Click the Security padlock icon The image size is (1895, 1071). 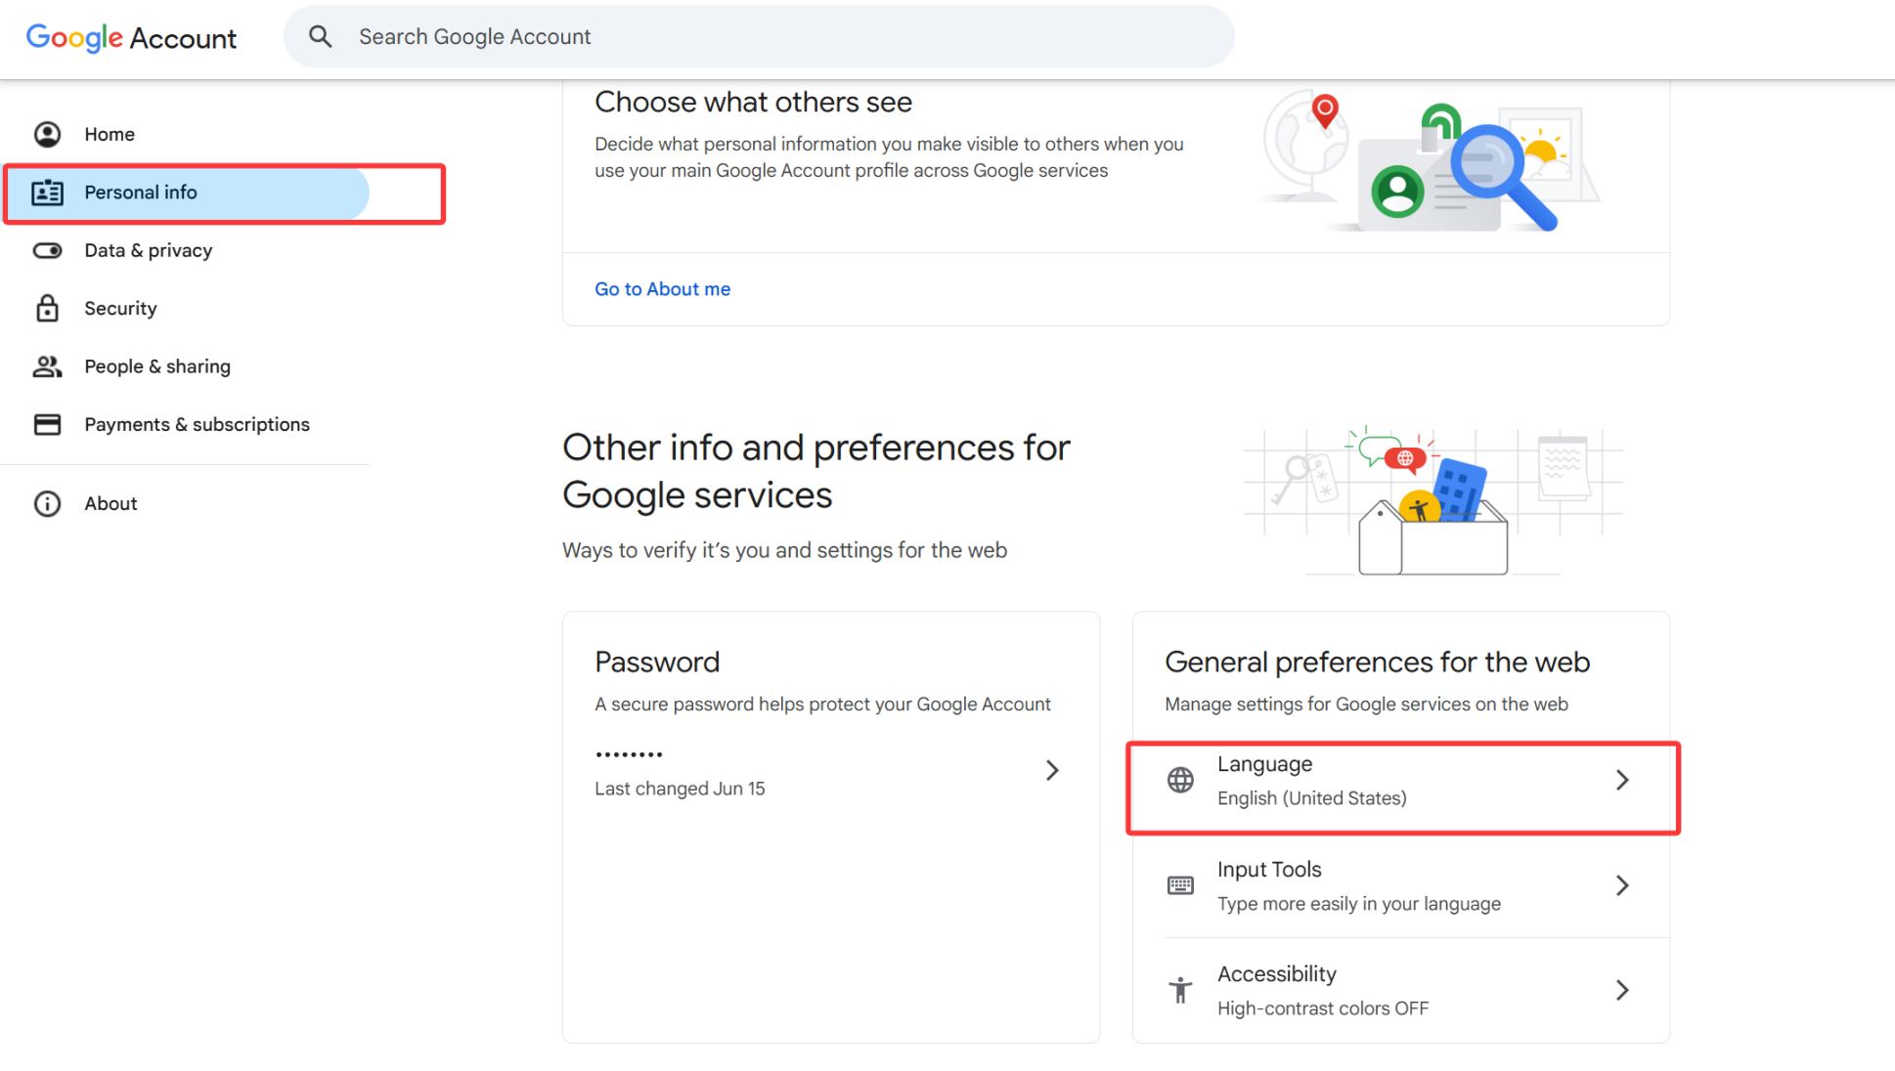coord(47,309)
